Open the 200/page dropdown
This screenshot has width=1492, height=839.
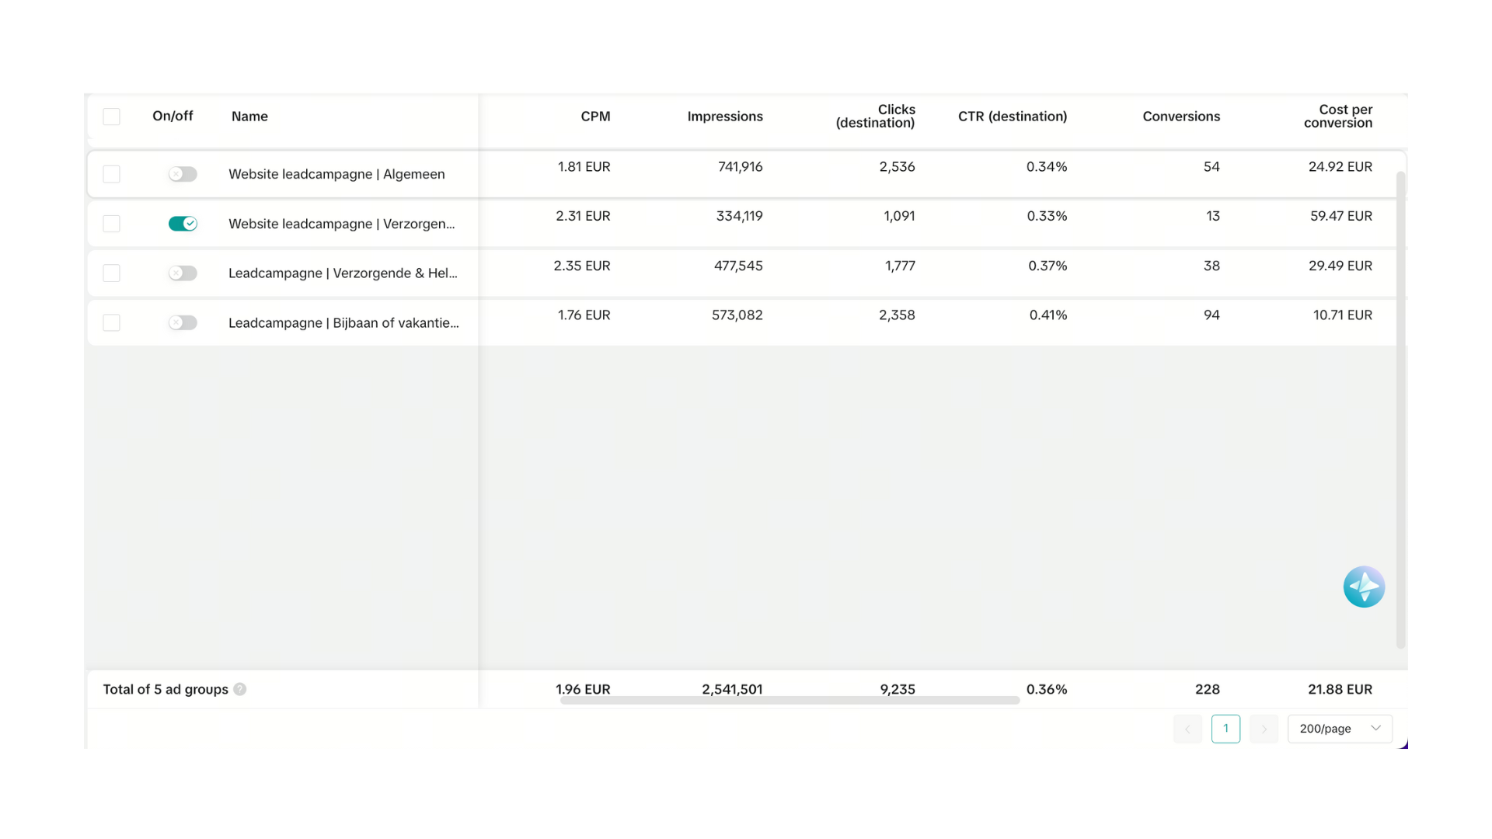pyautogui.click(x=1339, y=729)
